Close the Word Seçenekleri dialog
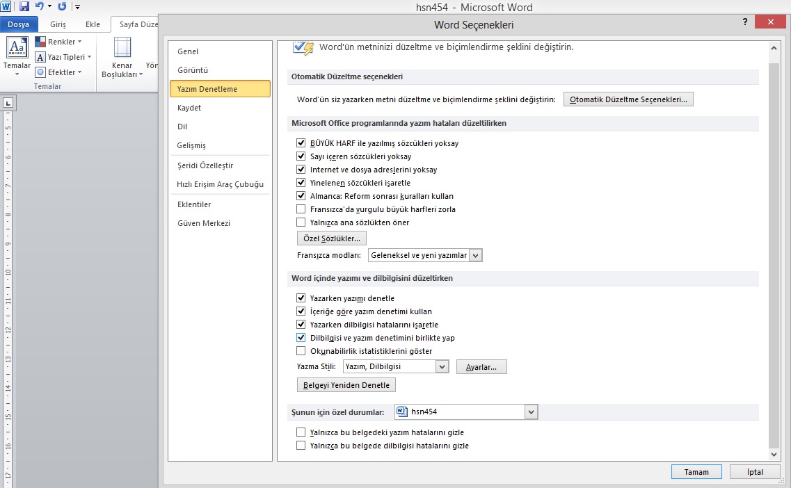The width and height of the screenshot is (791, 488). (x=770, y=22)
